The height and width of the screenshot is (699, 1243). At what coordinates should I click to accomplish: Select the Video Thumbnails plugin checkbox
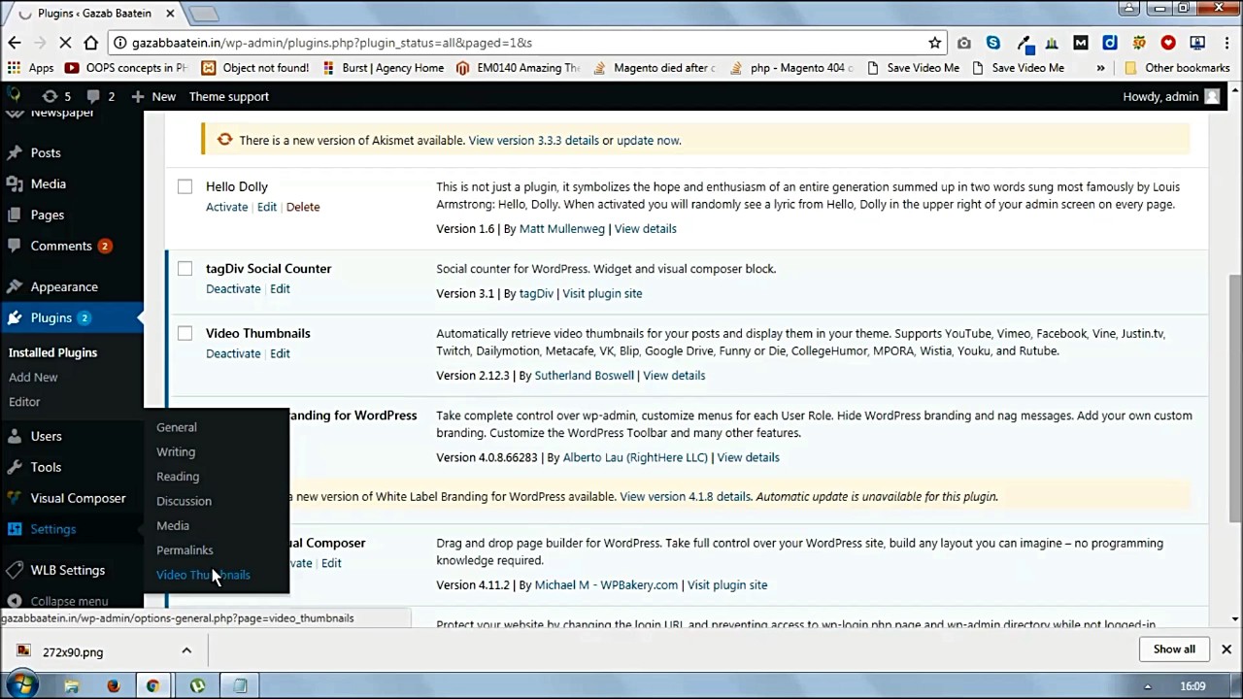[185, 333]
